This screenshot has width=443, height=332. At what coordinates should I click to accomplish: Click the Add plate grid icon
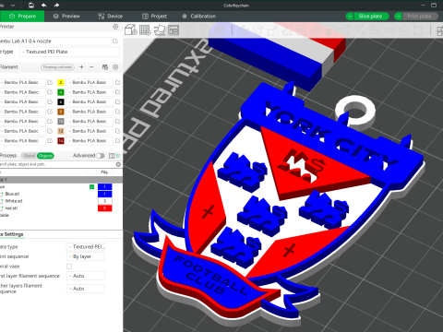point(145,30)
